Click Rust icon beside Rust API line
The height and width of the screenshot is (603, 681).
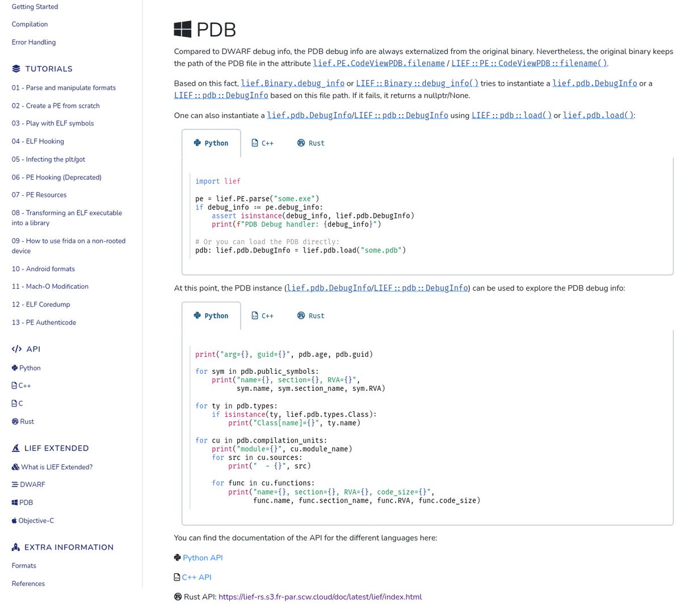point(178,597)
